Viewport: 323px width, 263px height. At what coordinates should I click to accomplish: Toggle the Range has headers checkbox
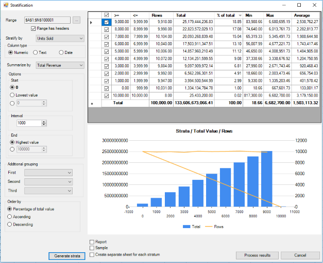[33, 29]
